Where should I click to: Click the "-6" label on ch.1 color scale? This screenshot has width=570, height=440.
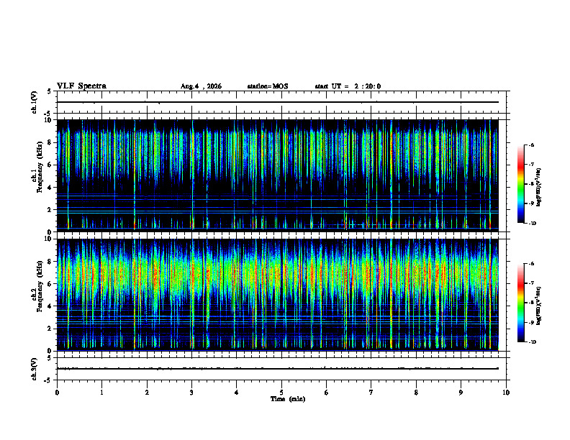pos(531,145)
